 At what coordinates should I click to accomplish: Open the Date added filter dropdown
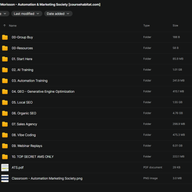[58, 14]
